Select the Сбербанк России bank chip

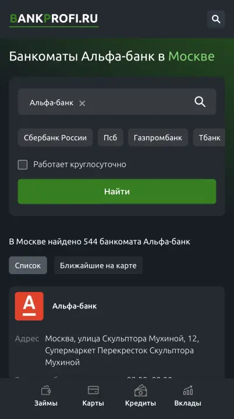(55, 137)
